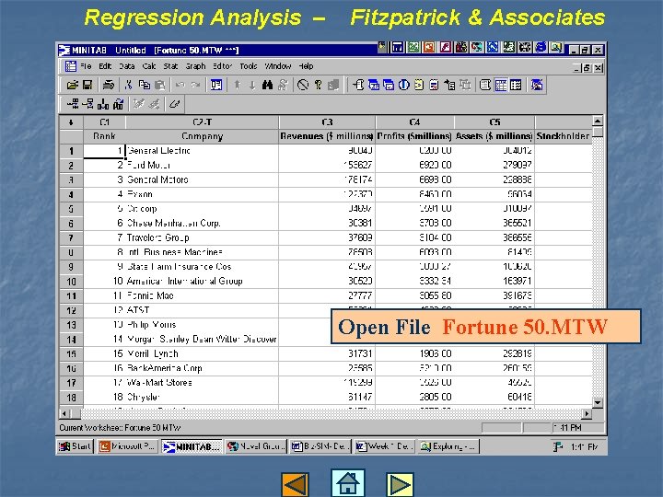Click the Chase Manhattan Corp. cell
Image resolution: width=663 pixels, height=497 pixels.
(x=202, y=223)
